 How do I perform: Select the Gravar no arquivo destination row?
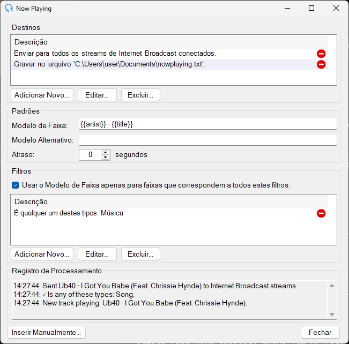pyautogui.click(x=169, y=64)
